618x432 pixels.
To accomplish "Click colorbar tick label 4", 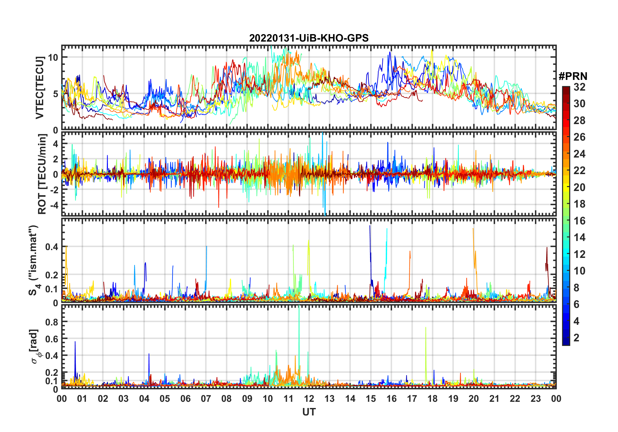I will (x=576, y=321).
